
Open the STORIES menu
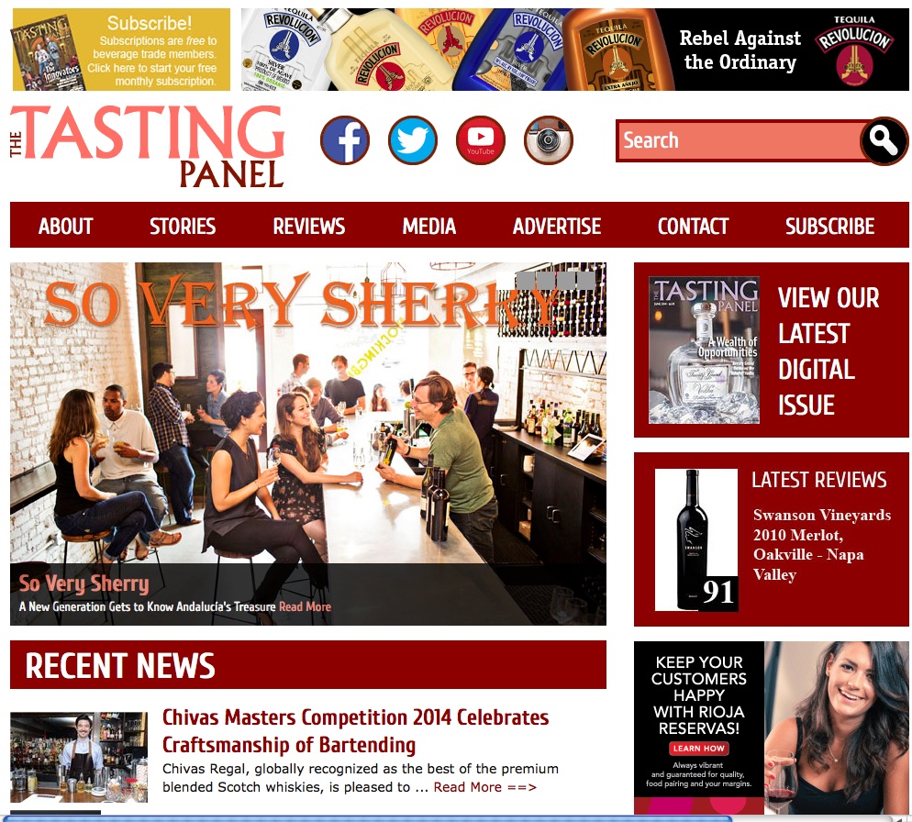point(183,226)
